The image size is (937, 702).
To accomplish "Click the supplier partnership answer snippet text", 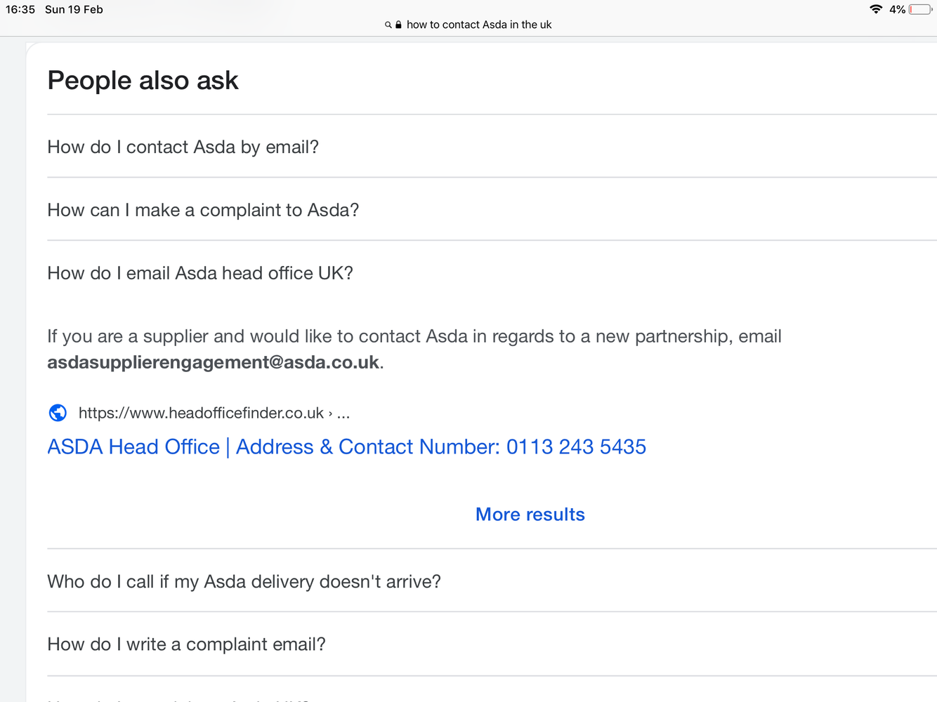I will tap(414, 350).
